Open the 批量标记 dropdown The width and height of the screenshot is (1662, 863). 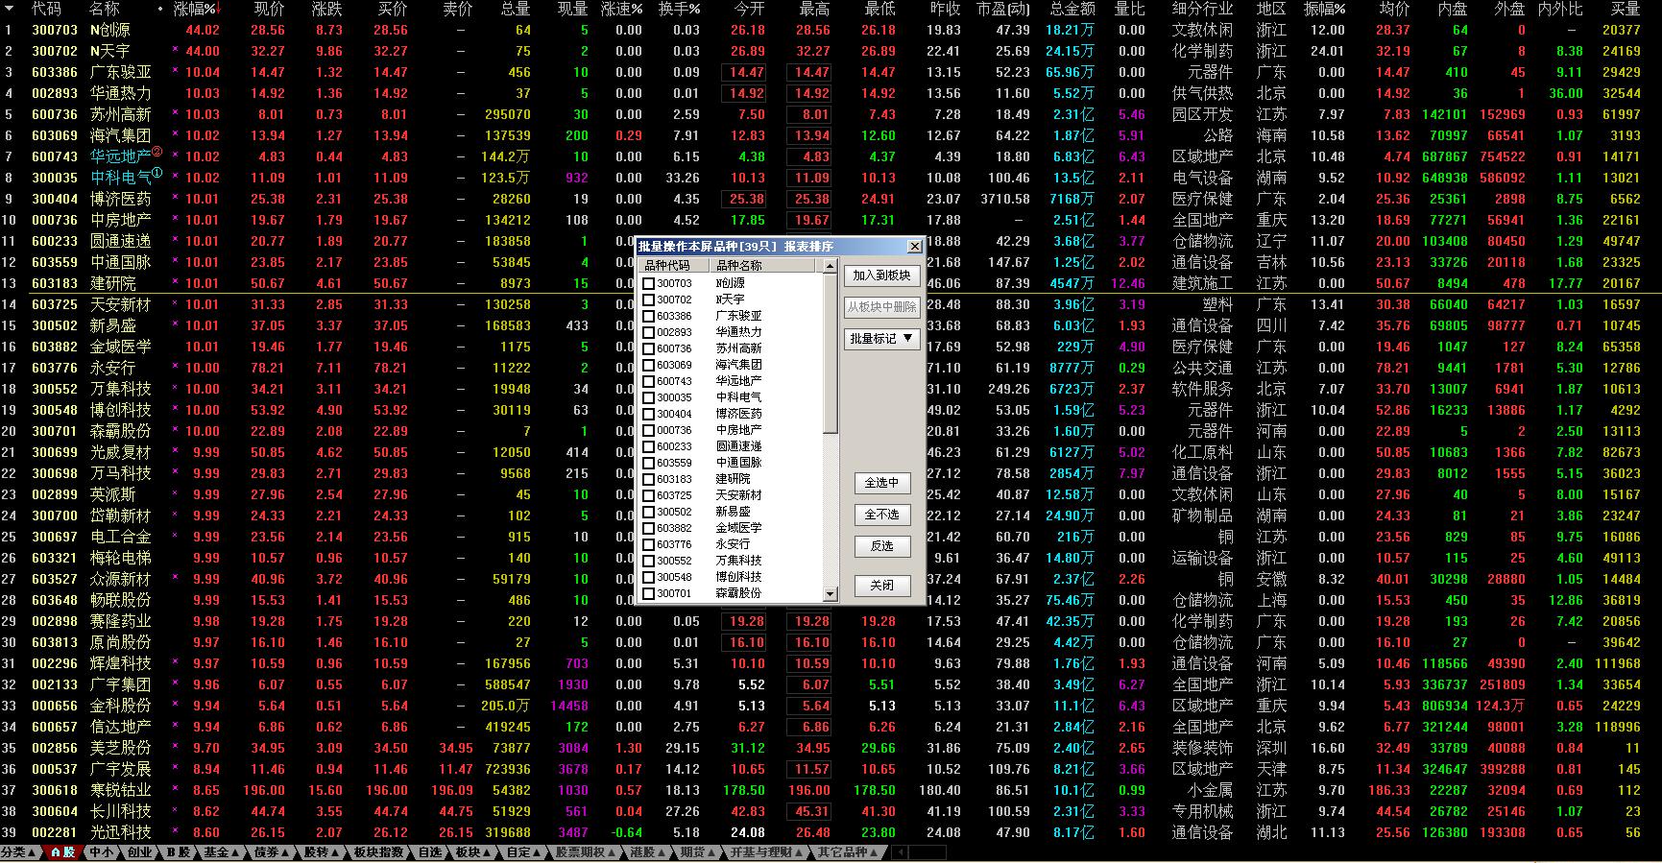tap(881, 339)
